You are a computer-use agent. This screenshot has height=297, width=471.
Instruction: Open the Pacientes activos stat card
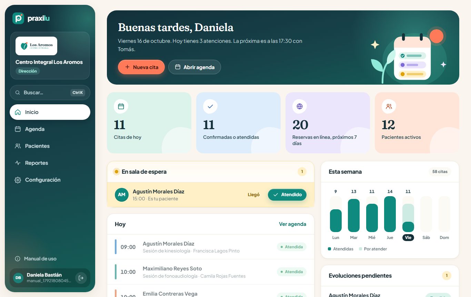417,123
